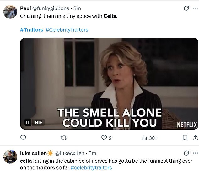Image resolution: width=199 pixels, height=174 pixels.
Task: Open the #CelebrityTraitors hashtag in Paul's tweet
Action: pos(67,30)
